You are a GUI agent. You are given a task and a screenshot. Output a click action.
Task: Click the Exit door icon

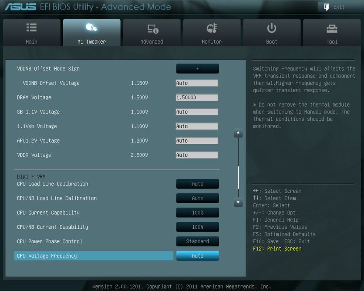(326, 7)
